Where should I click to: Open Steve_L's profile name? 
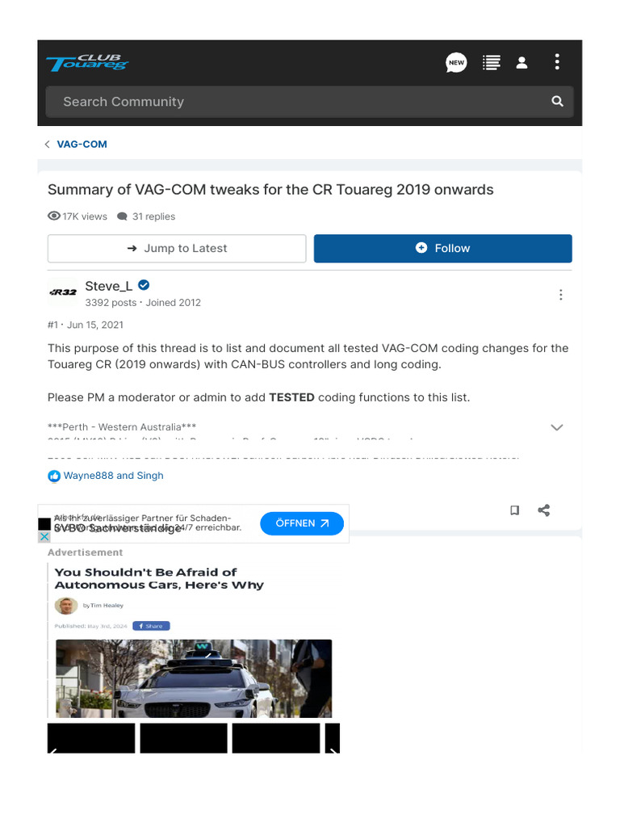pos(109,286)
